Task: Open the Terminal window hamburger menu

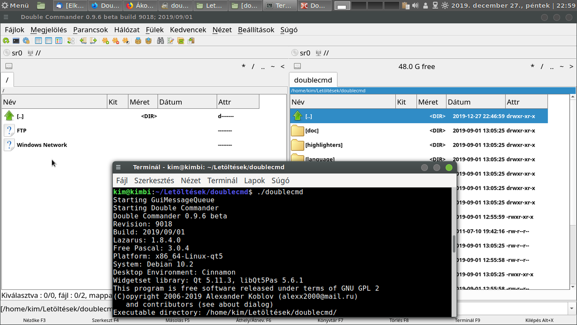Action: [119, 167]
